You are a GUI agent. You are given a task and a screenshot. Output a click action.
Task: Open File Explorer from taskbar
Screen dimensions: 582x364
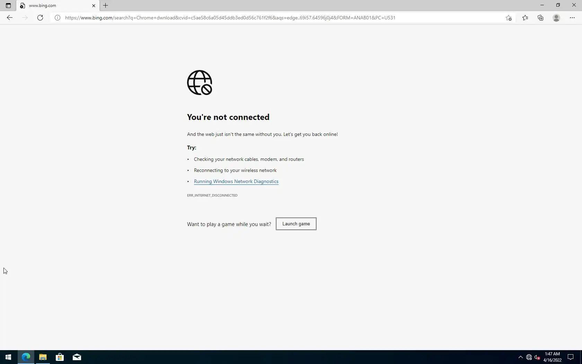[x=43, y=357]
